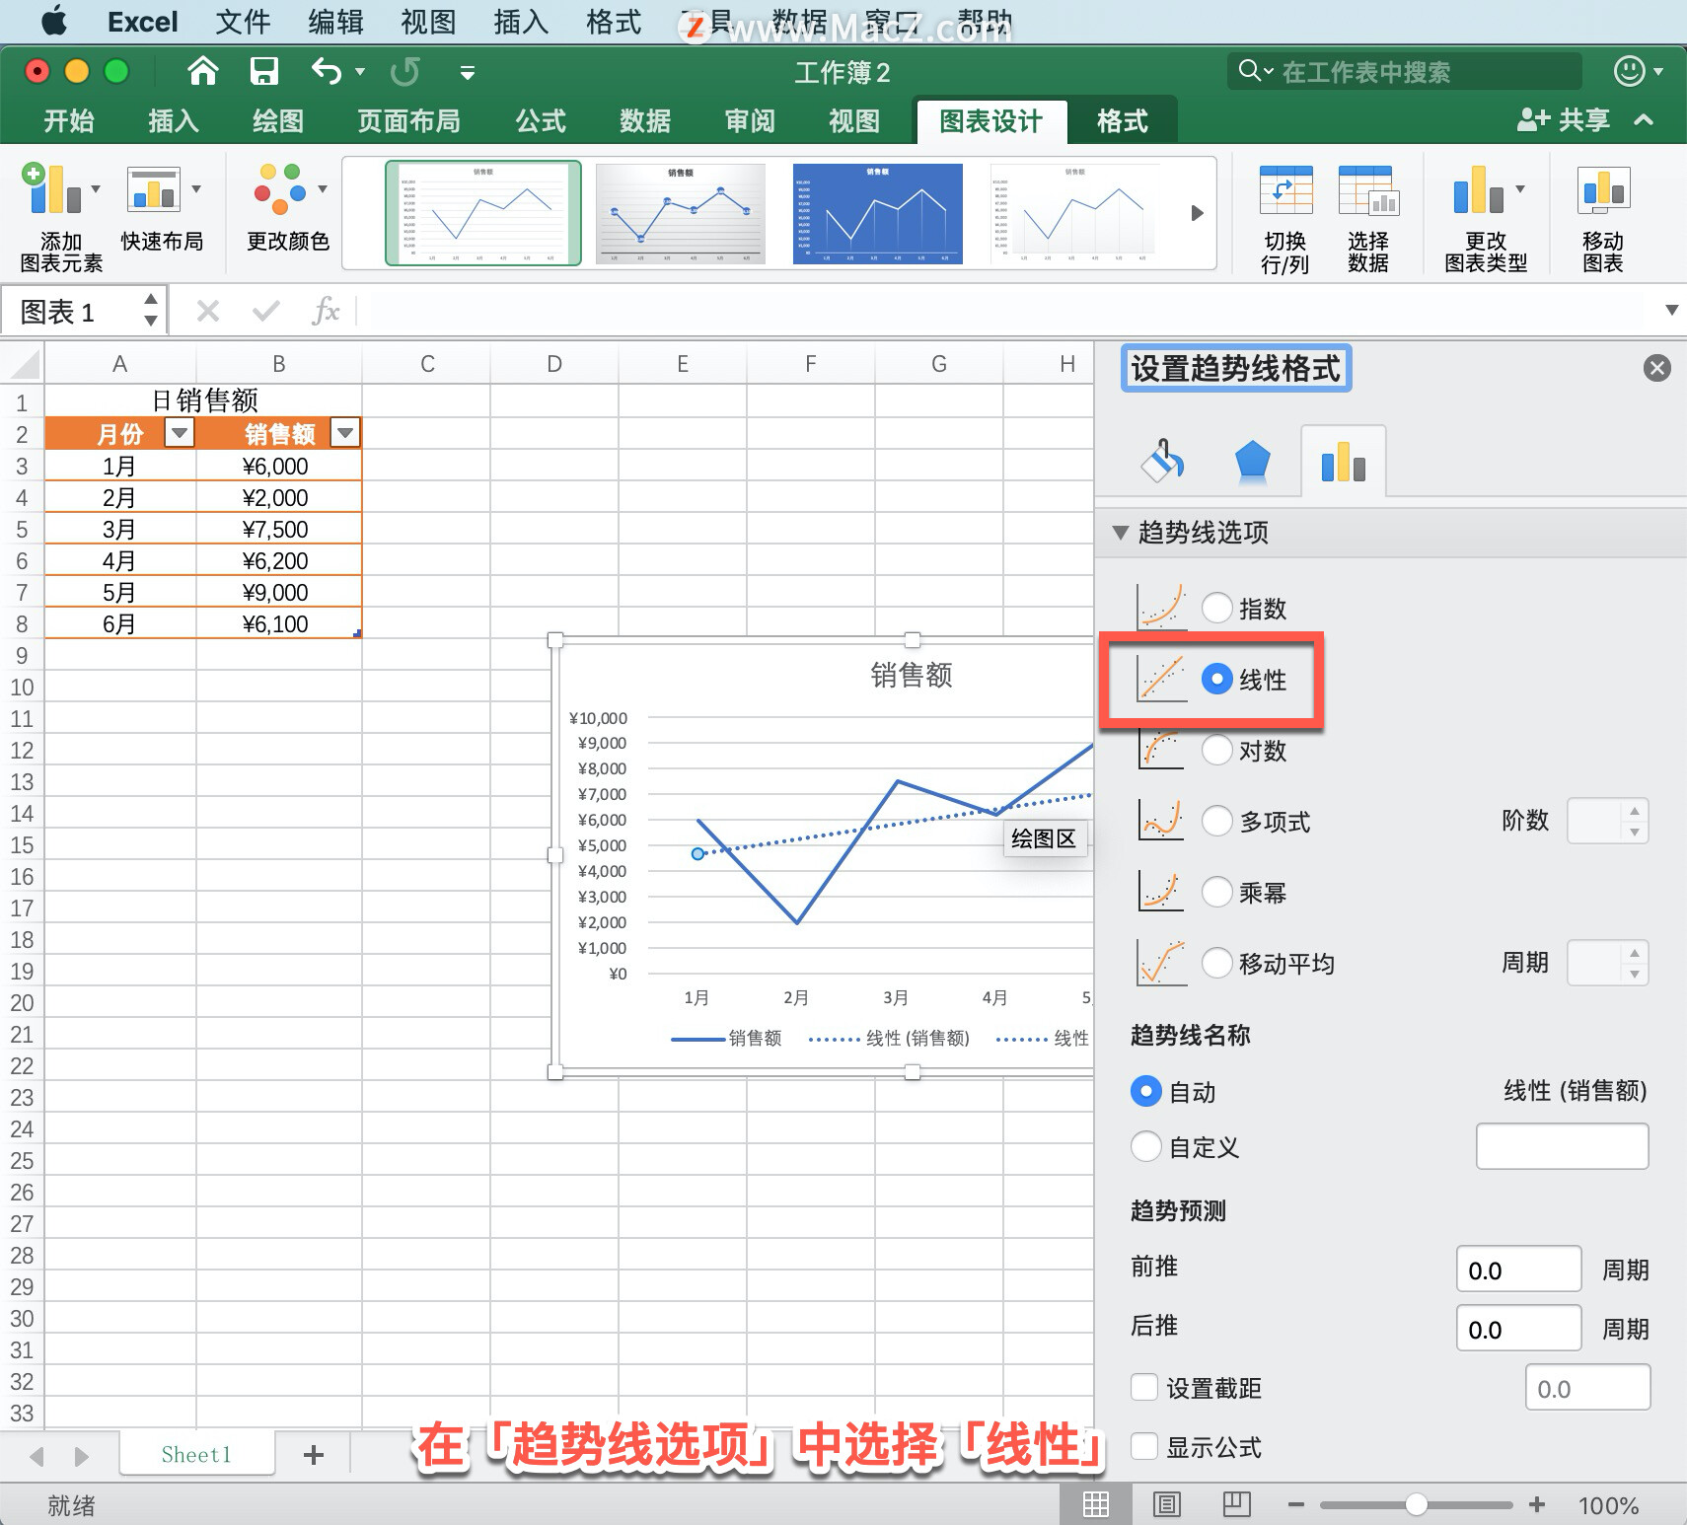Click Change Chart Type icon
Screen dimensions: 1687x1525
[x=1478, y=189]
